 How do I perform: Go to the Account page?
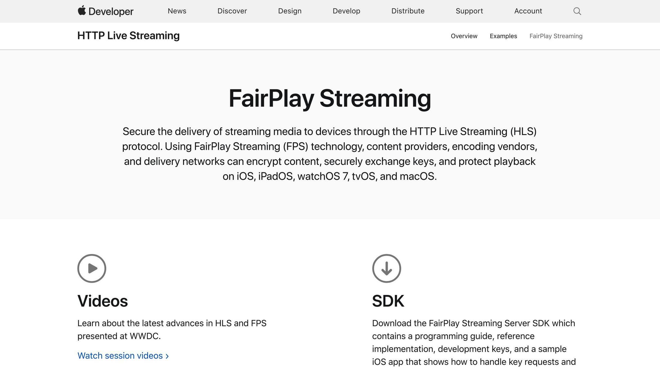pos(528,11)
